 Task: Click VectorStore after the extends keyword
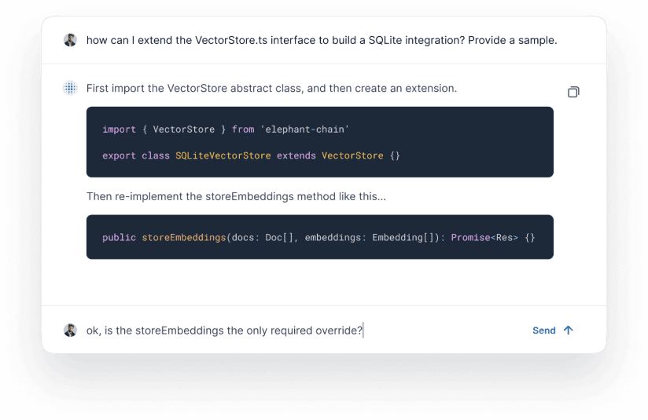[352, 155]
